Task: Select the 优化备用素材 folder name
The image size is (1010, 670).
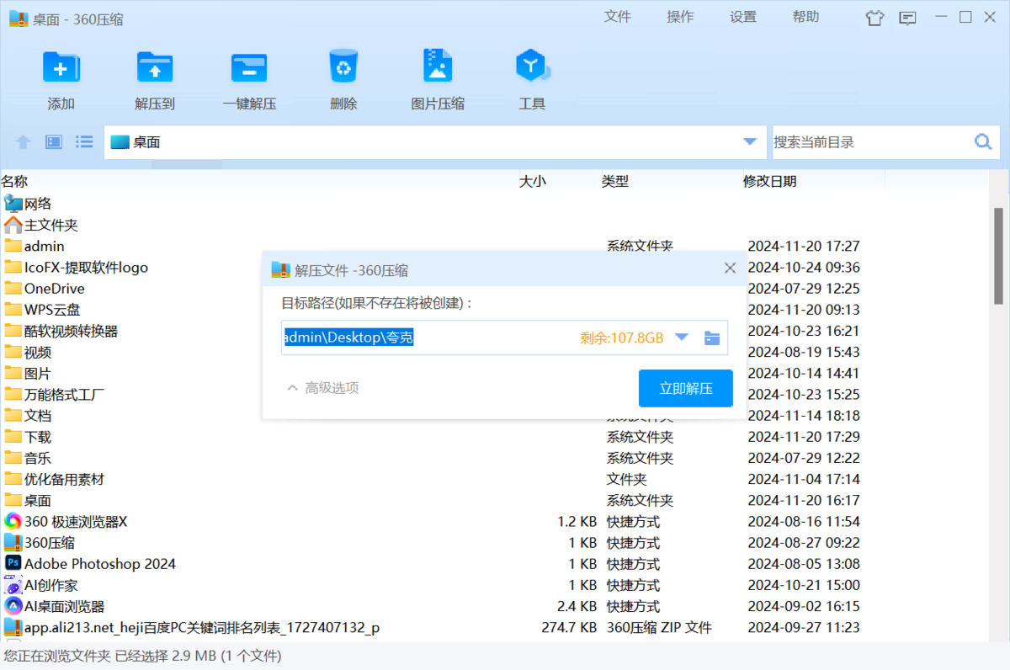Action: (65, 480)
